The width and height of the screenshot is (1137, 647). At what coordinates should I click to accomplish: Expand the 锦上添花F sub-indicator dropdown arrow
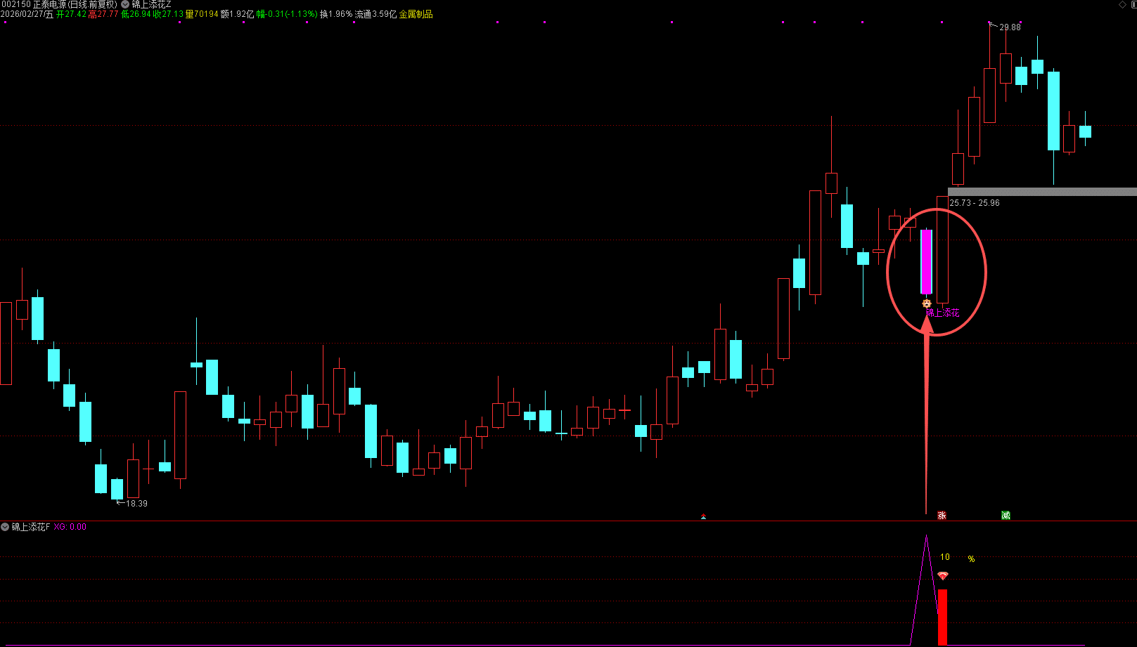(x=5, y=527)
